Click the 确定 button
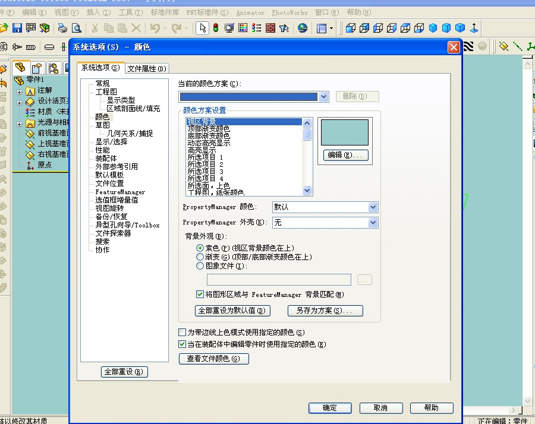This screenshot has width=535, height=424. pyautogui.click(x=330, y=408)
